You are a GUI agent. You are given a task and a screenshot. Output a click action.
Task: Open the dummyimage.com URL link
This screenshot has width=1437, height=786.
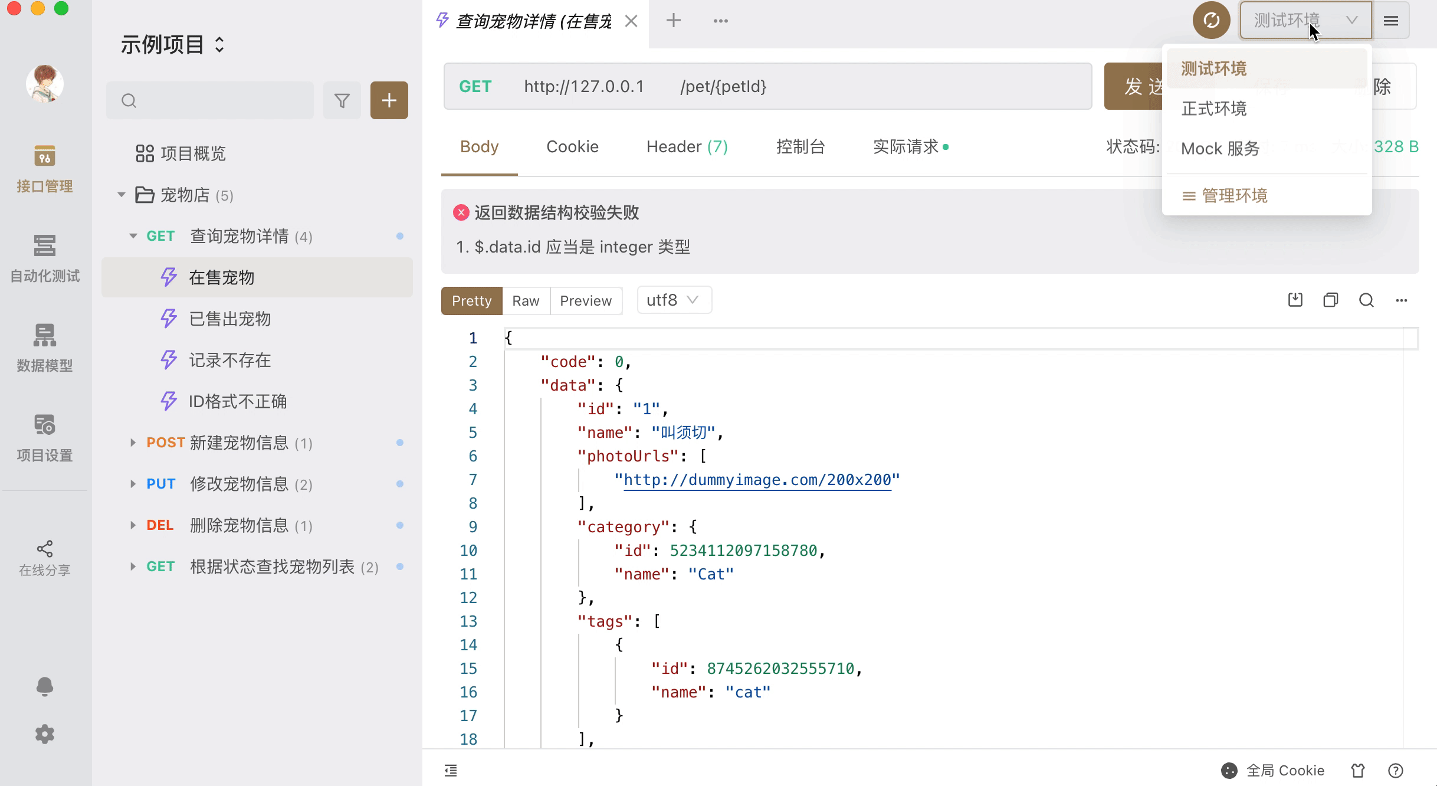757,480
